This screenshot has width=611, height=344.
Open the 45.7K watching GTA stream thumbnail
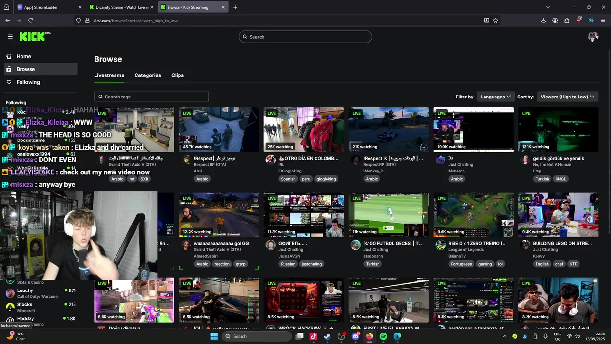[x=219, y=129]
